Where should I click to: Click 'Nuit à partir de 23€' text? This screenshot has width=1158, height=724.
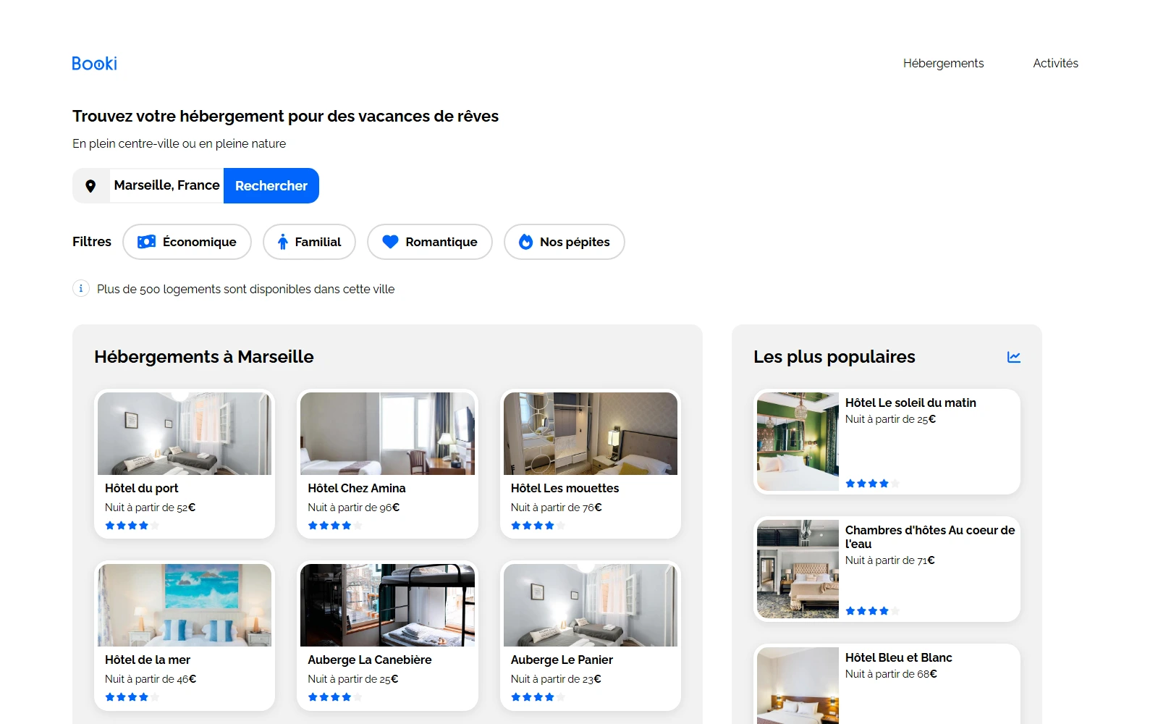pos(556,679)
